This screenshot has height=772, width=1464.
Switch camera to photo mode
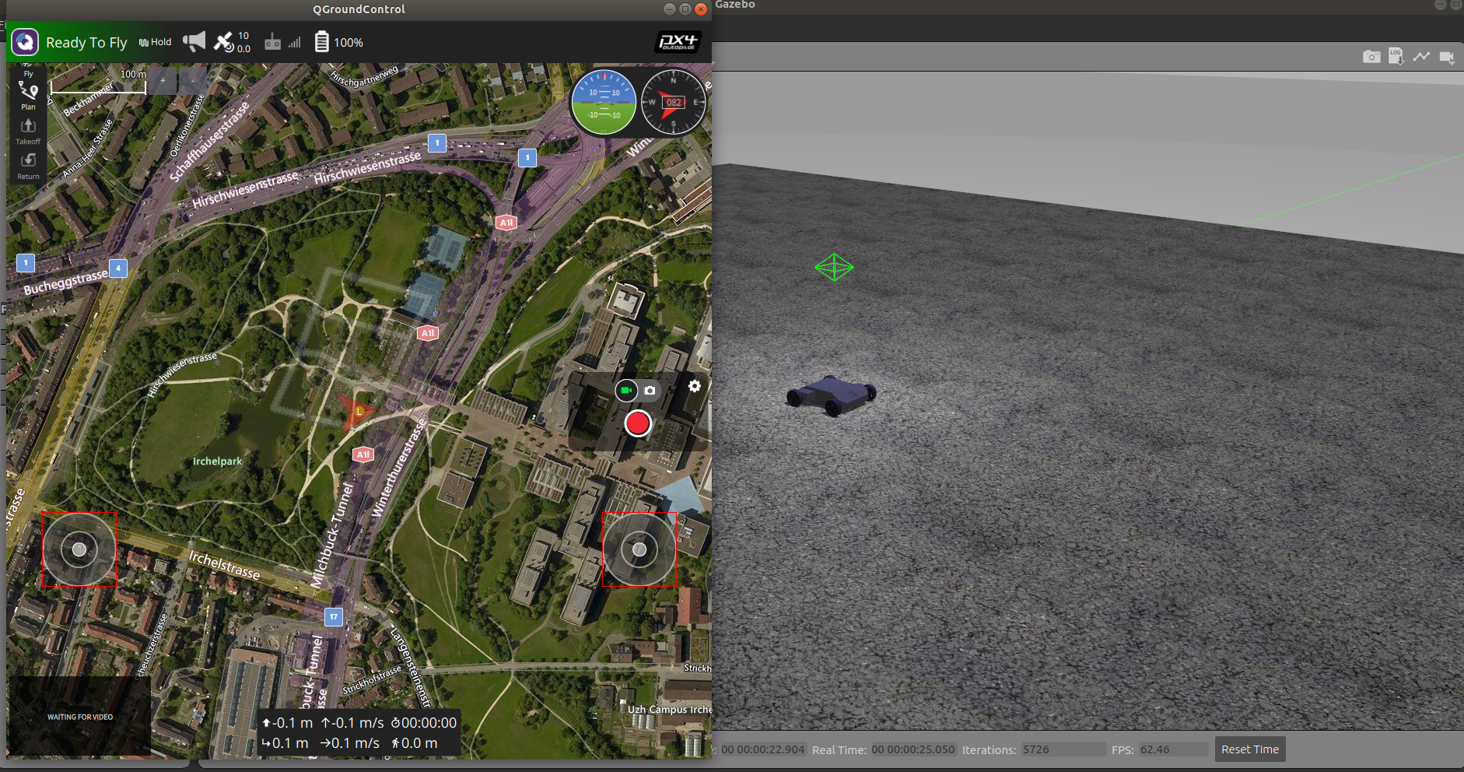[x=650, y=390]
